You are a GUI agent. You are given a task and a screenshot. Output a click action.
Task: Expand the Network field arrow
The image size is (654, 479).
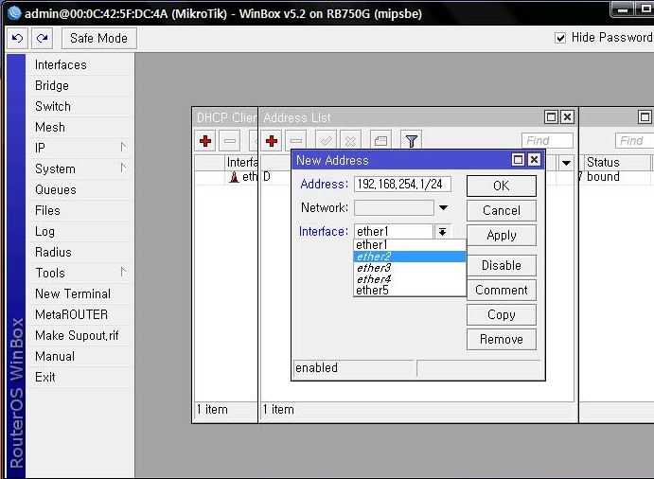coord(443,208)
